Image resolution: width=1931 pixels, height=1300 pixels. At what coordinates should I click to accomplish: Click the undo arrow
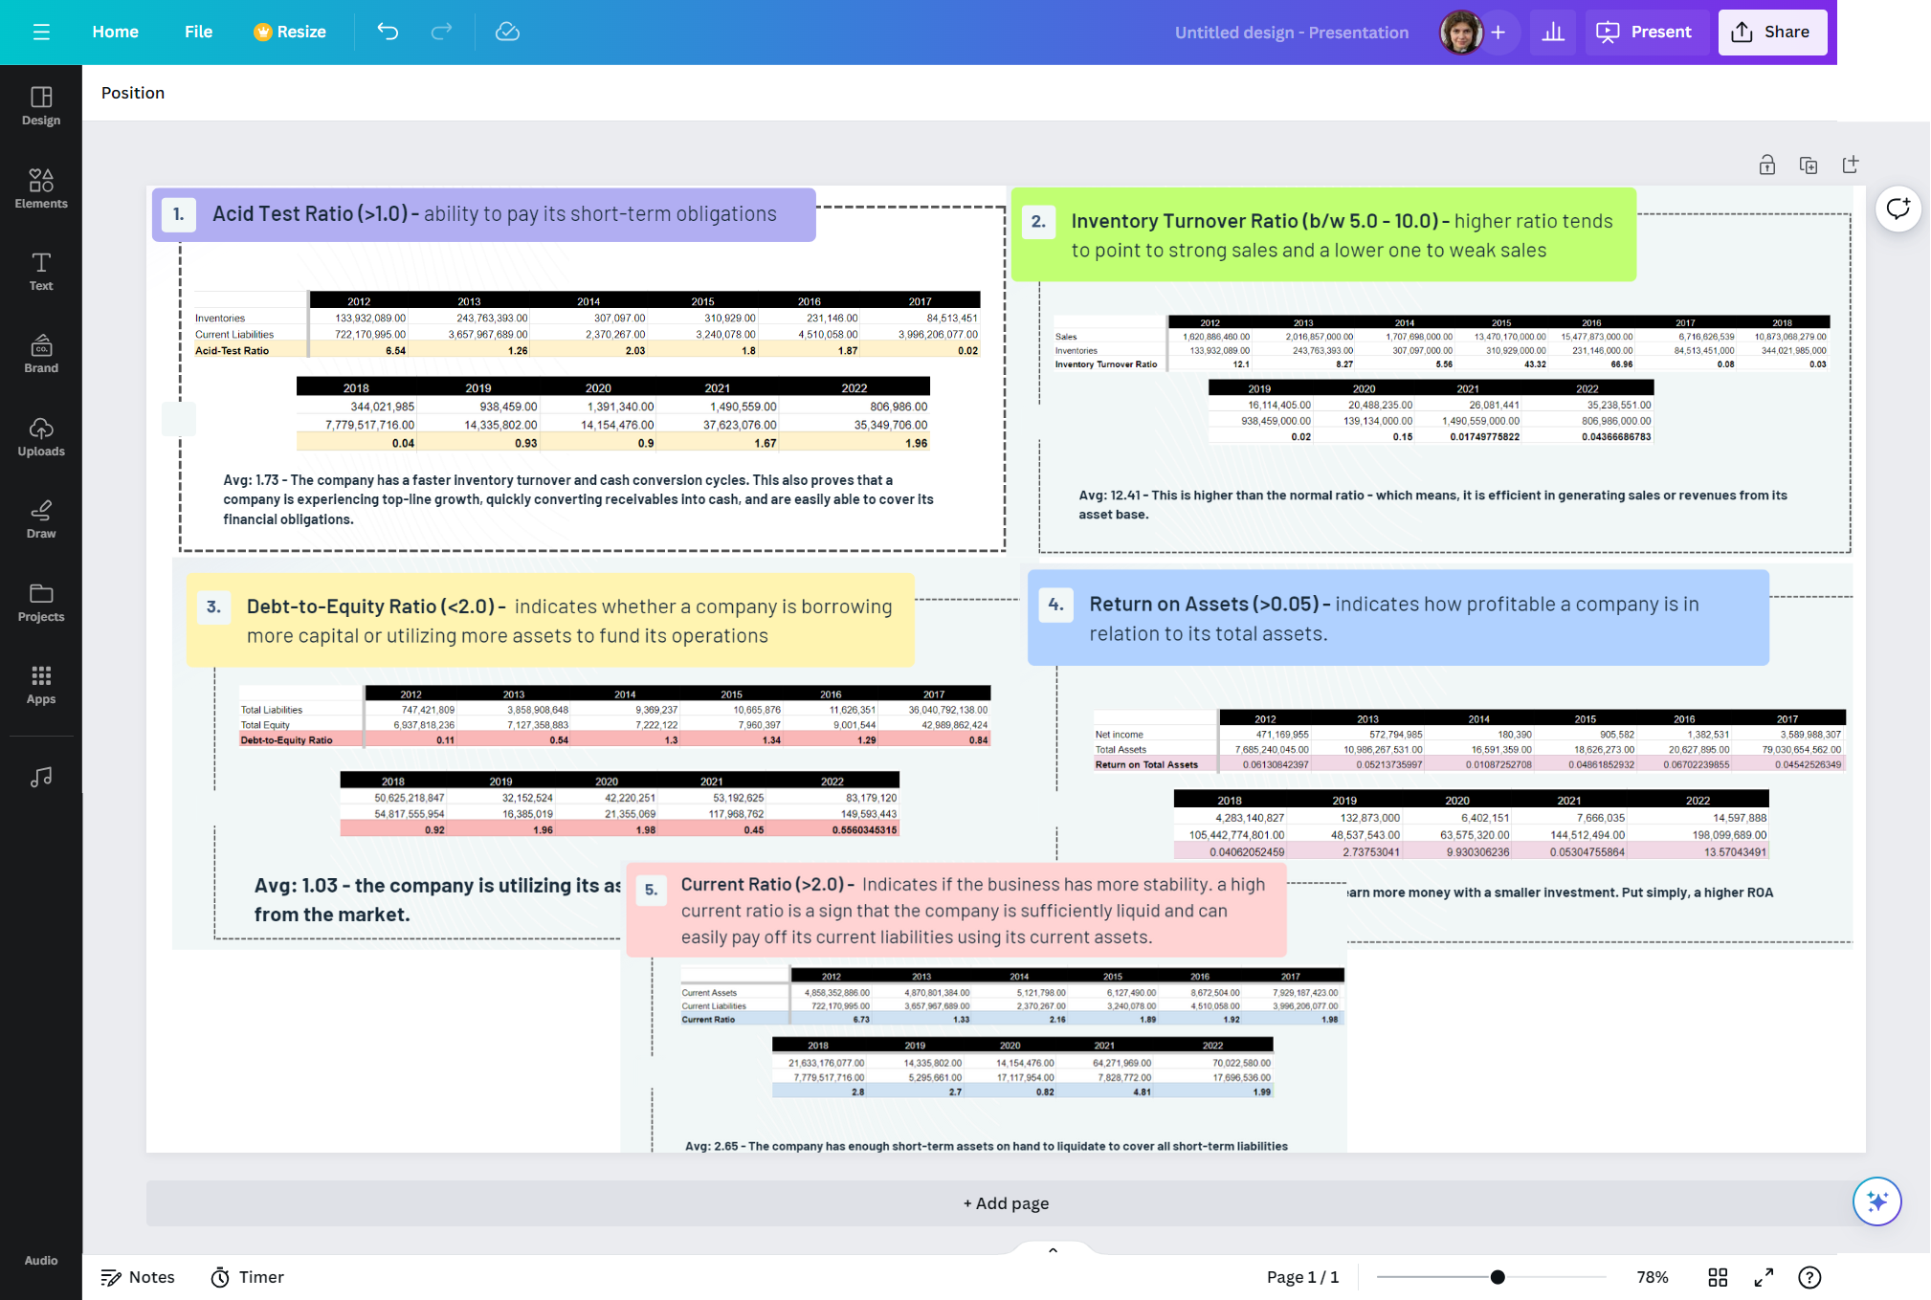coord(388,32)
